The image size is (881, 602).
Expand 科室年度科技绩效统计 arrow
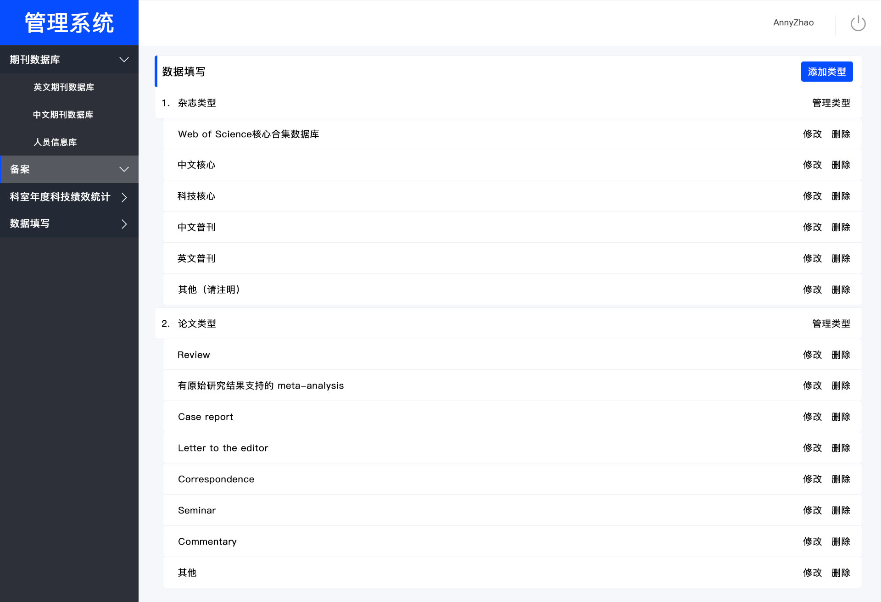[x=124, y=197]
